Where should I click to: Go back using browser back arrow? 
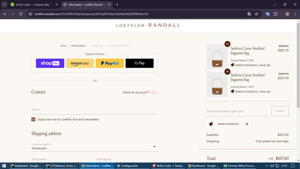(5, 14)
